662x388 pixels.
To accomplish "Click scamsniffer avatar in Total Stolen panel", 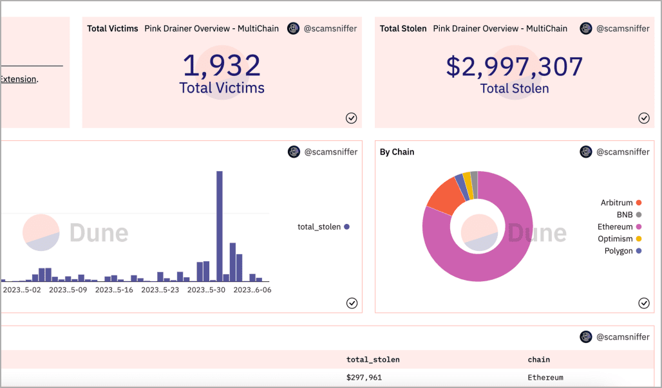I will click(586, 28).
